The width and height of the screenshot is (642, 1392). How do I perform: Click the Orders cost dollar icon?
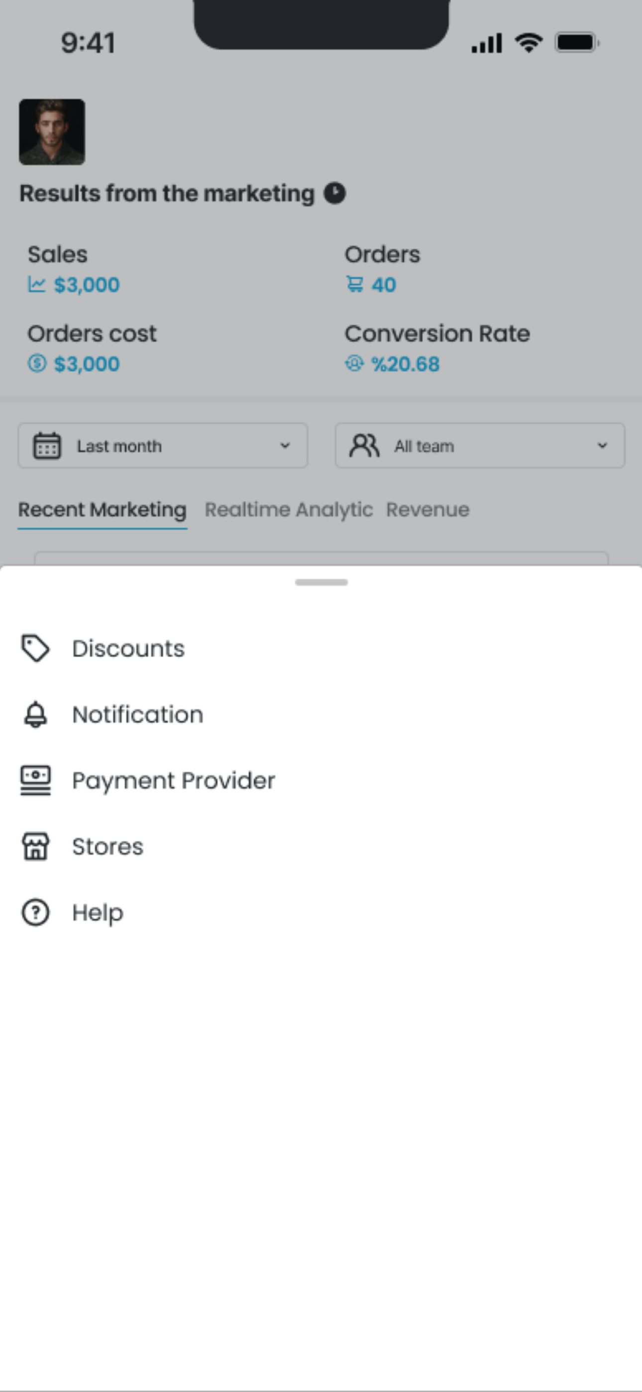[37, 363]
